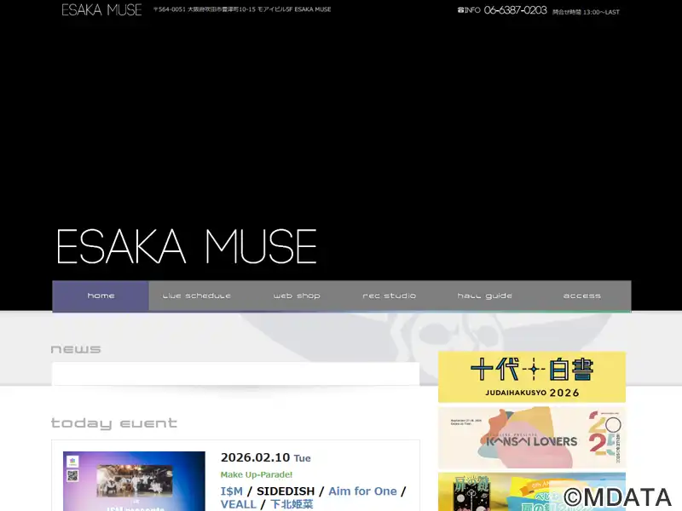Click the empty news box
The width and height of the screenshot is (682, 511).
click(236, 374)
